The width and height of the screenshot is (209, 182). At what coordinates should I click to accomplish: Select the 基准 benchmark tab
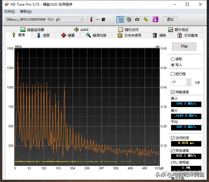click(19, 35)
